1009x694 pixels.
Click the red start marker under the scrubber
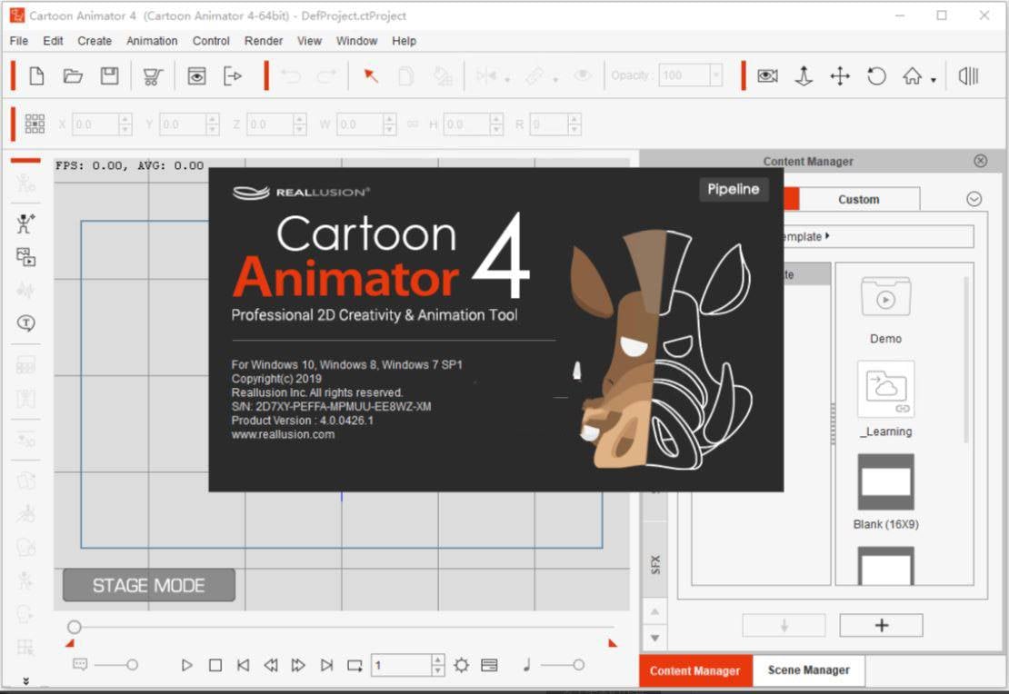coord(70,643)
